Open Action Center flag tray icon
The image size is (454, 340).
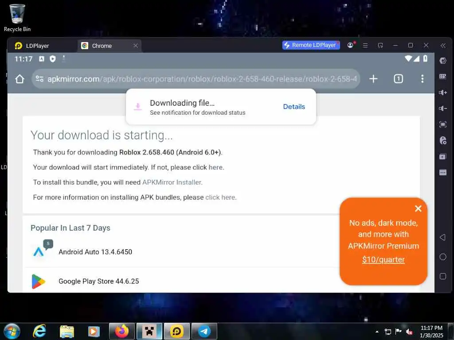[399, 332]
